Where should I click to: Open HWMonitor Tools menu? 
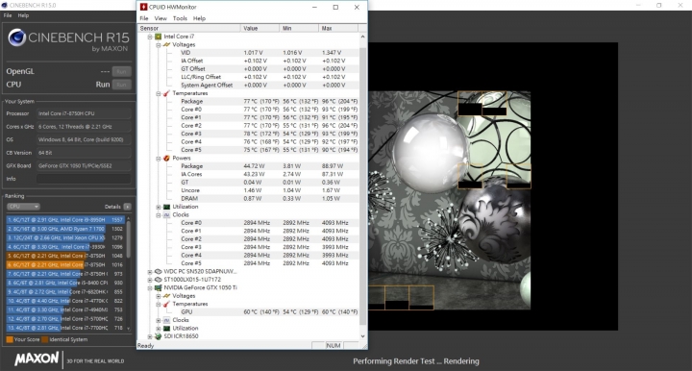(x=180, y=18)
